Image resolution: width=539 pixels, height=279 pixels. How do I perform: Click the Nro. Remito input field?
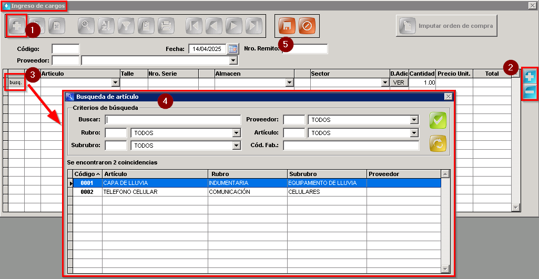point(305,49)
